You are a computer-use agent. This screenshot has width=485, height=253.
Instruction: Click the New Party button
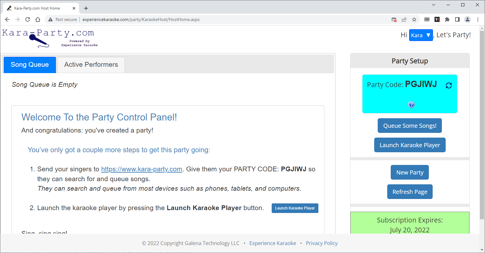coord(410,172)
